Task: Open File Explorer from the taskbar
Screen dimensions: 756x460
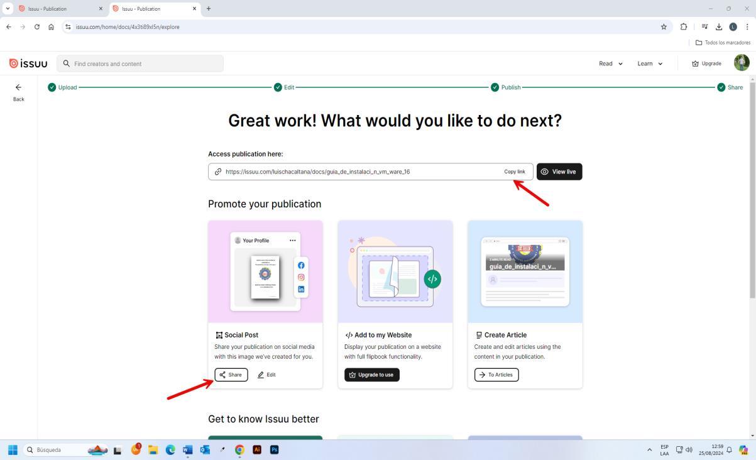Action: coord(153,450)
